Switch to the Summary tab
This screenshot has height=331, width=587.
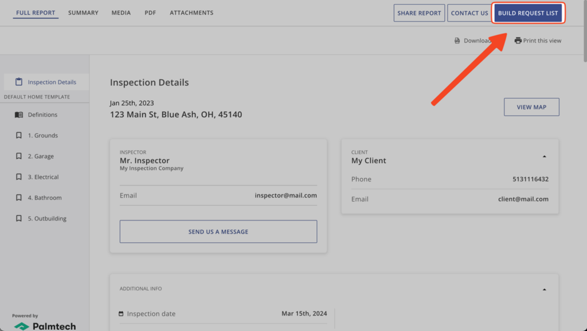point(83,13)
